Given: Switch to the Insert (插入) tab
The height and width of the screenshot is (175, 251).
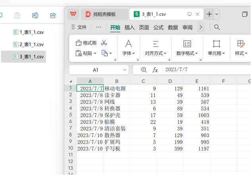Looking at the screenshot, I should click(x=129, y=27).
